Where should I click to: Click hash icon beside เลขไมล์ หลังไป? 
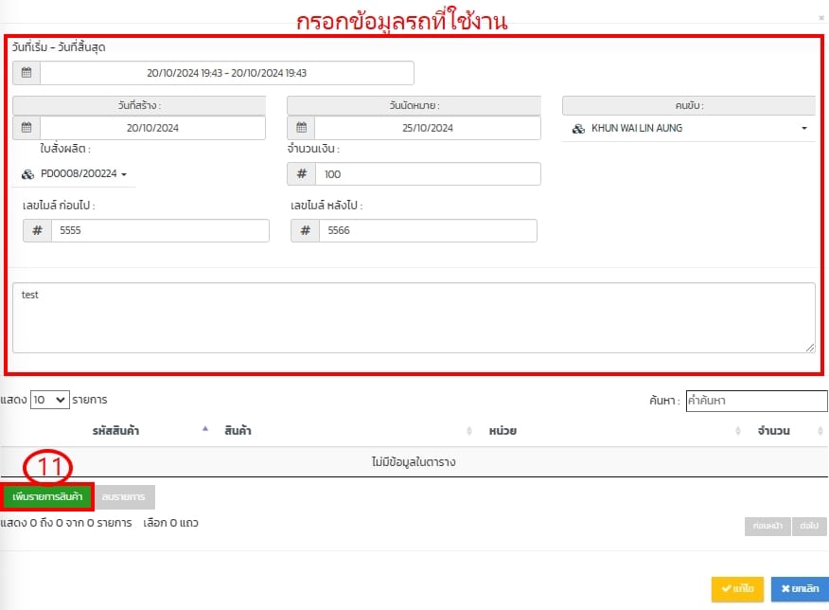(x=305, y=231)
